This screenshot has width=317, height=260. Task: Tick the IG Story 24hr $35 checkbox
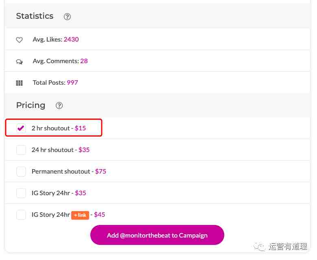[x=21, y=193]
